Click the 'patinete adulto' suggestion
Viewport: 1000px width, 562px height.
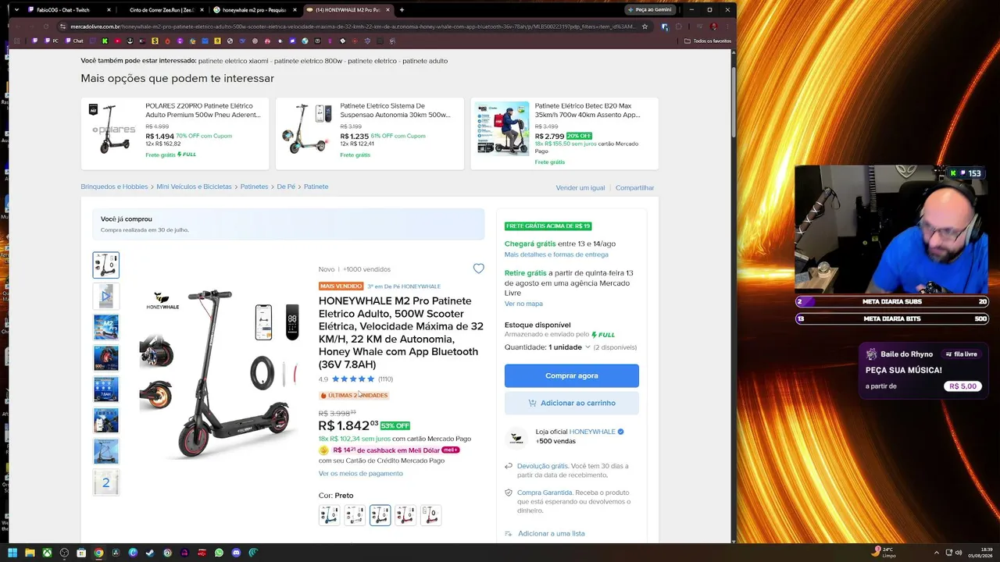pyautogui.click(x=425, y=61)
